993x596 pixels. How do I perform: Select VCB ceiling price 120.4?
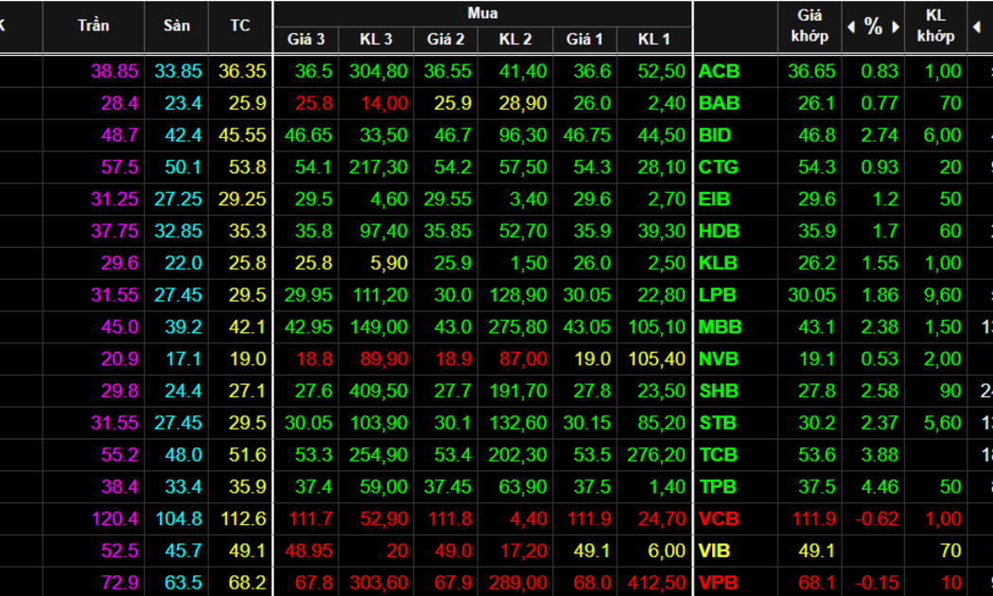click(x=114, y=518)
